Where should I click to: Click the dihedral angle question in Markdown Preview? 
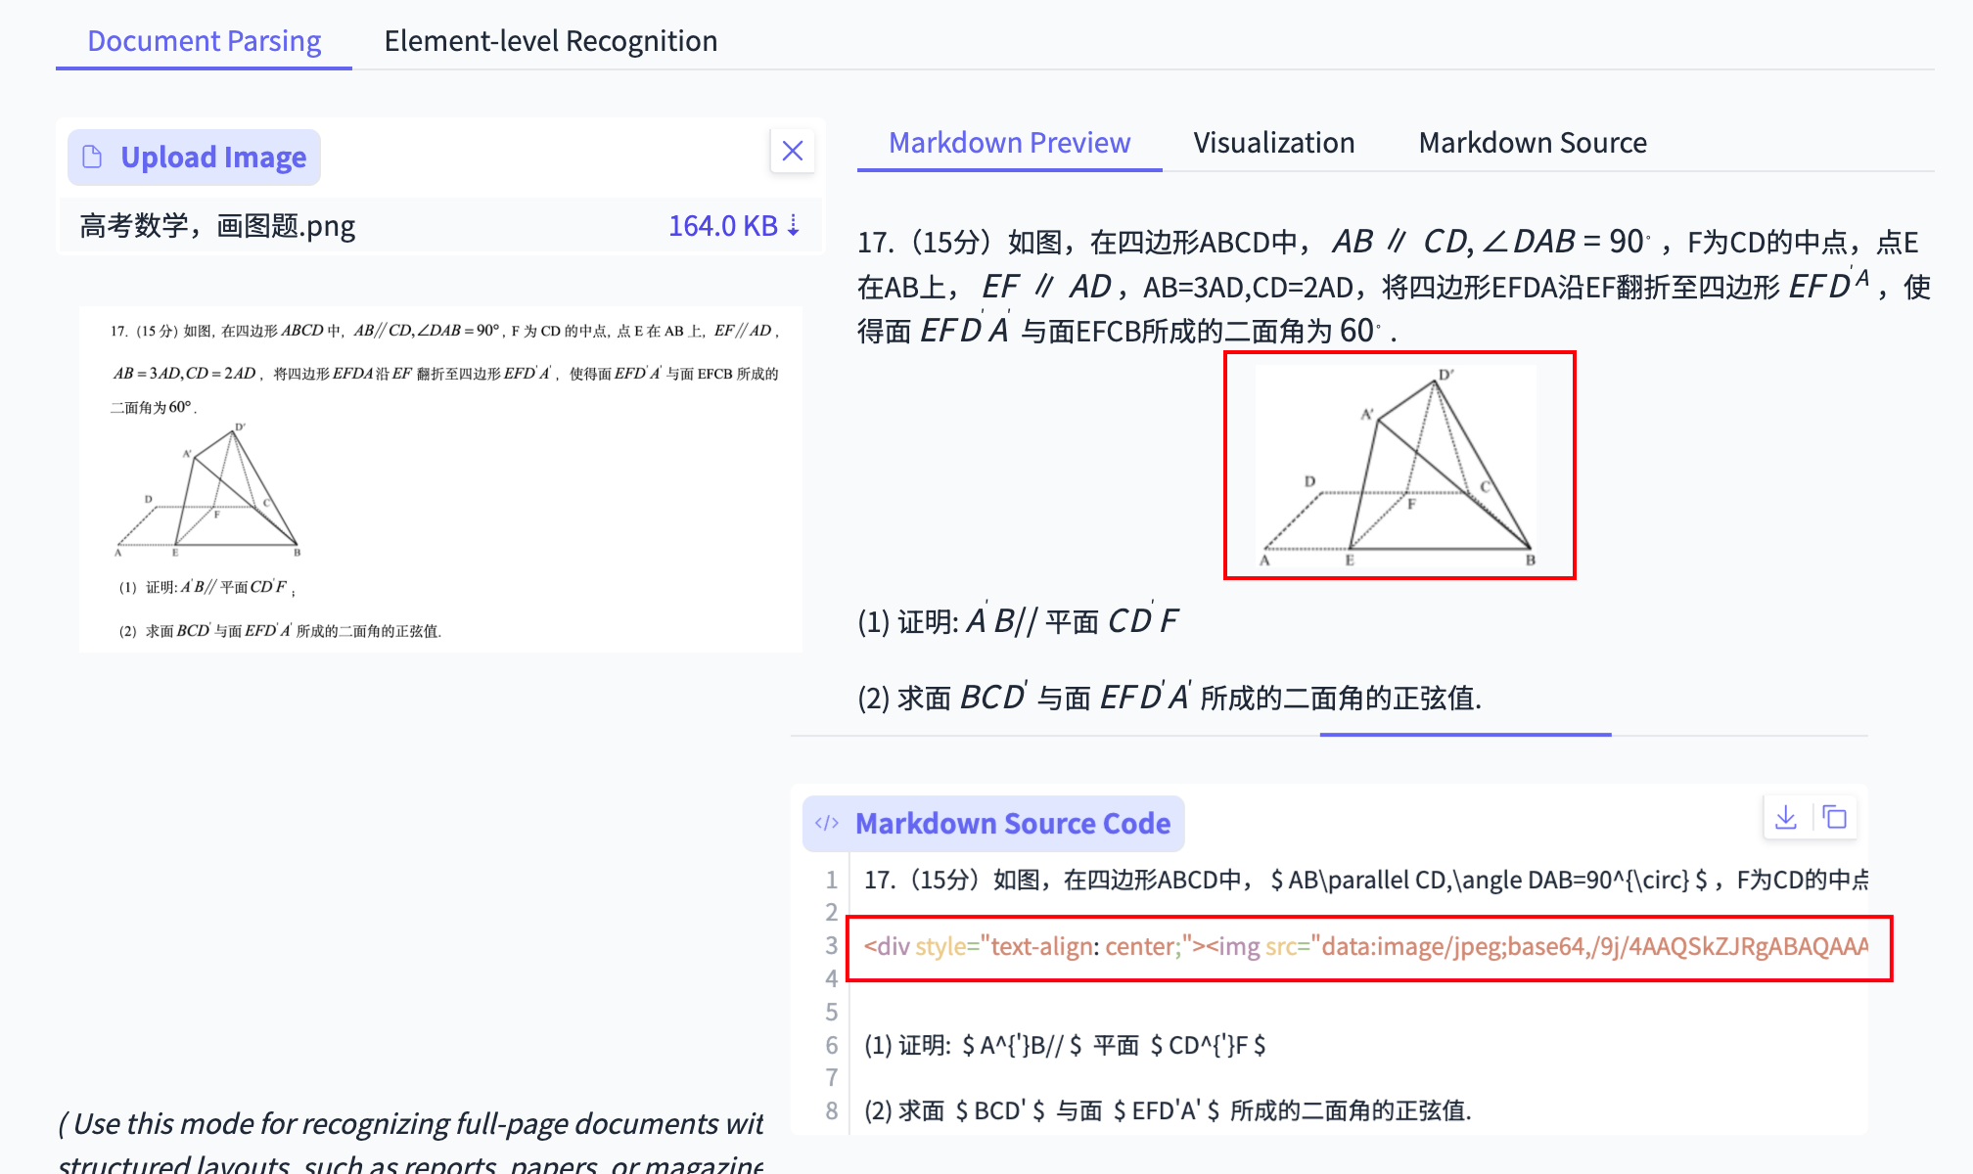1170,699
